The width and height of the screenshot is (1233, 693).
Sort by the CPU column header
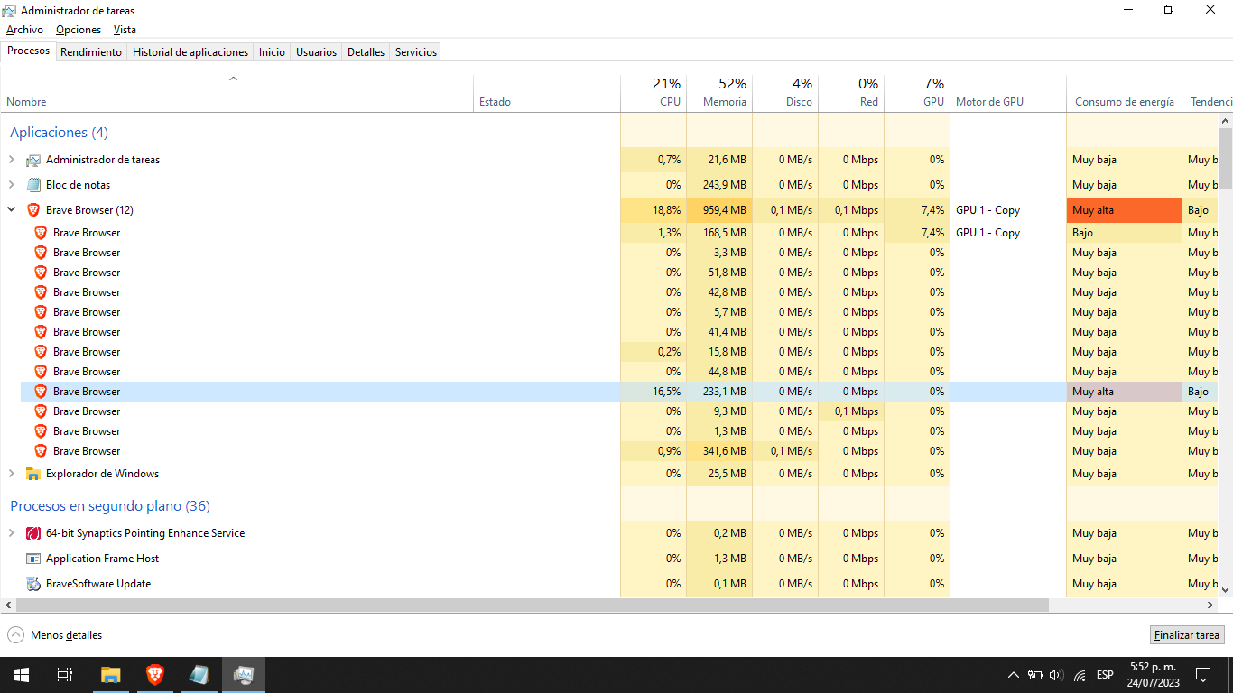pyautogui.click(x=654, y=93)
